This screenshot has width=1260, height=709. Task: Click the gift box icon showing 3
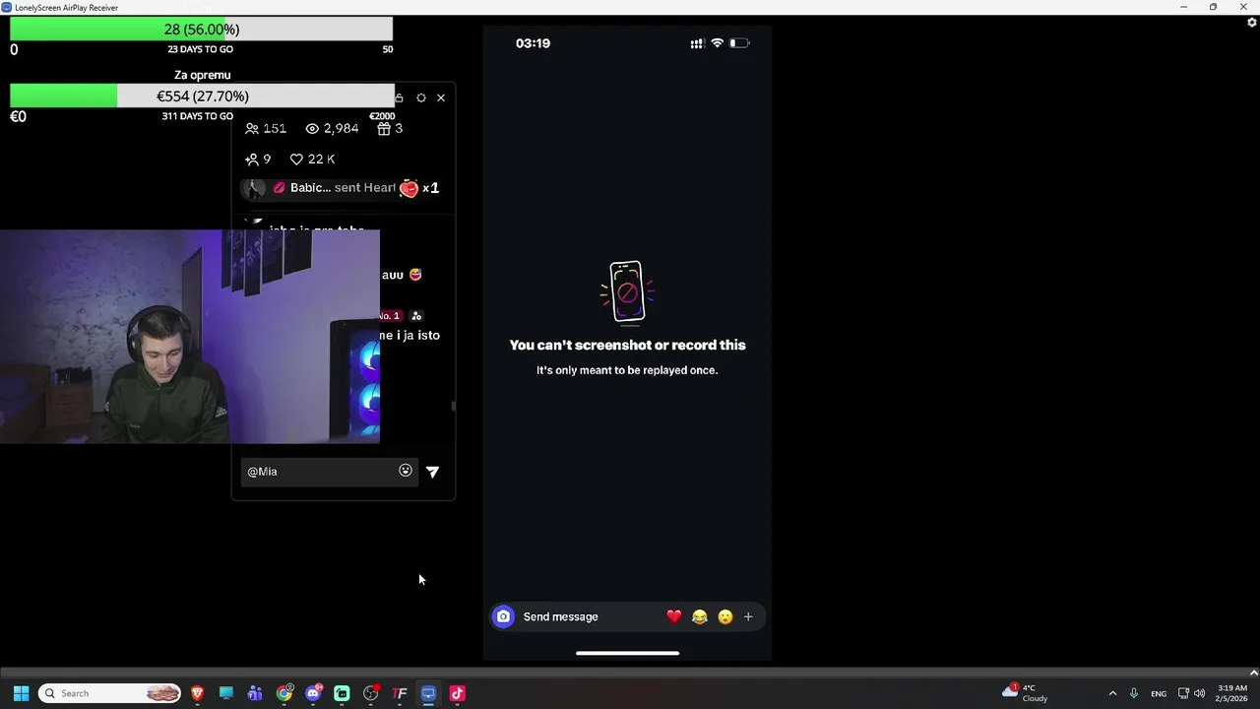(x=384, y=128)
